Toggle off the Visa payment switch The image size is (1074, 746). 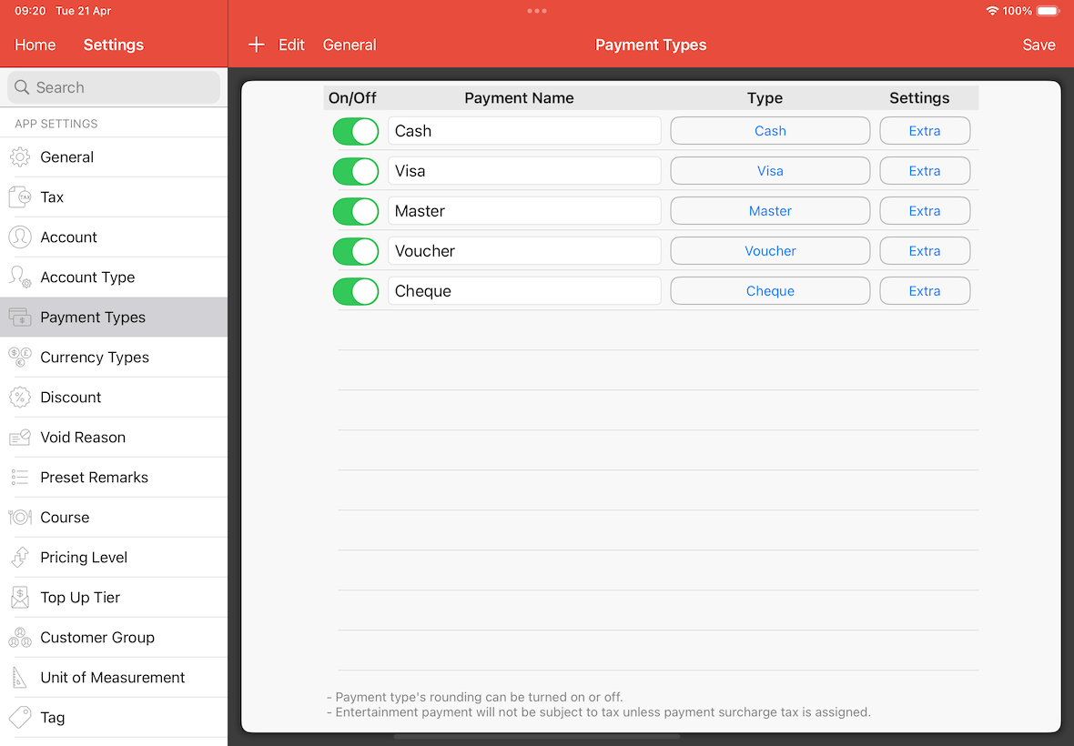(356, 171)
